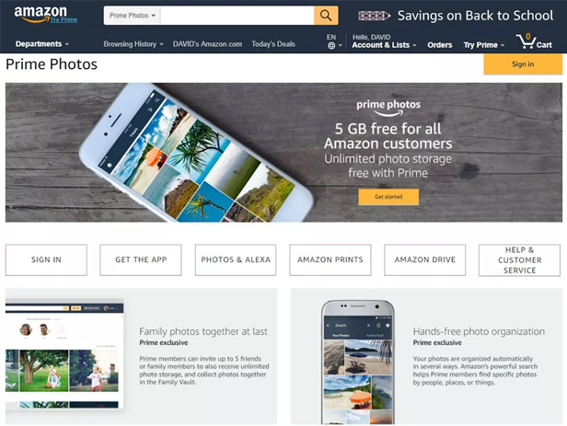Click into the search text field
The image size is (567, 426).
click(237, 16)
